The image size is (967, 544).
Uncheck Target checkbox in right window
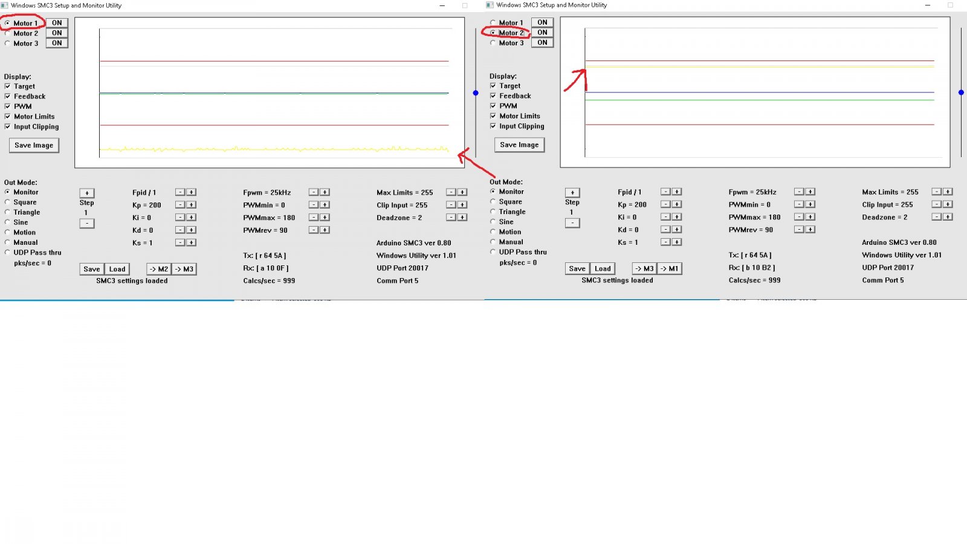coord(493,86)
